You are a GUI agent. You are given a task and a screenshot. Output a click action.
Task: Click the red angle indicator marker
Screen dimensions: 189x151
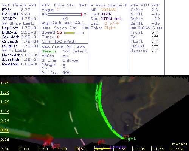(82, 14)
